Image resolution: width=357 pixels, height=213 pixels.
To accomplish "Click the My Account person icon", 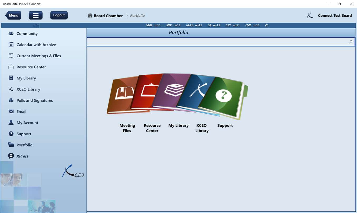I will (11, 123).
